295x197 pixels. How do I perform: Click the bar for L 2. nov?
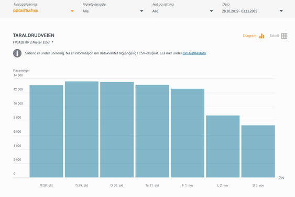[x=223, y=146]
